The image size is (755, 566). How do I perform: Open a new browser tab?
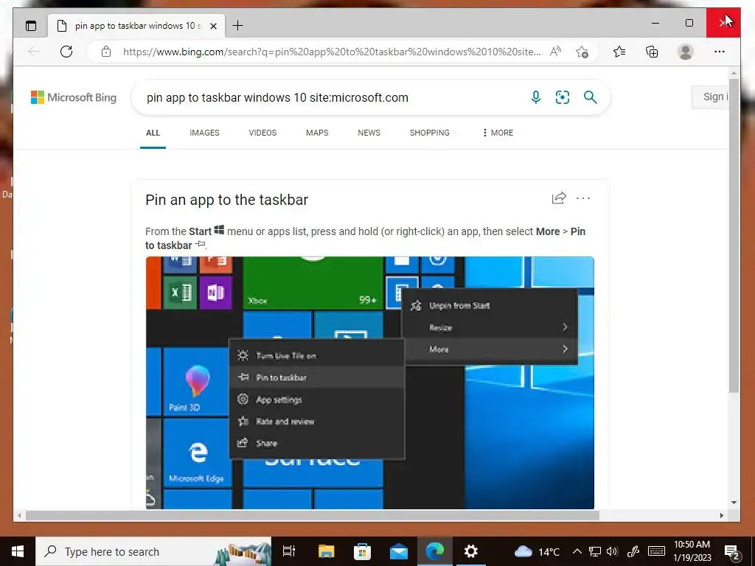(x=238, y=26)
